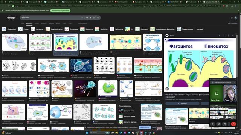Open more options in Meet controls

[229, 124]
